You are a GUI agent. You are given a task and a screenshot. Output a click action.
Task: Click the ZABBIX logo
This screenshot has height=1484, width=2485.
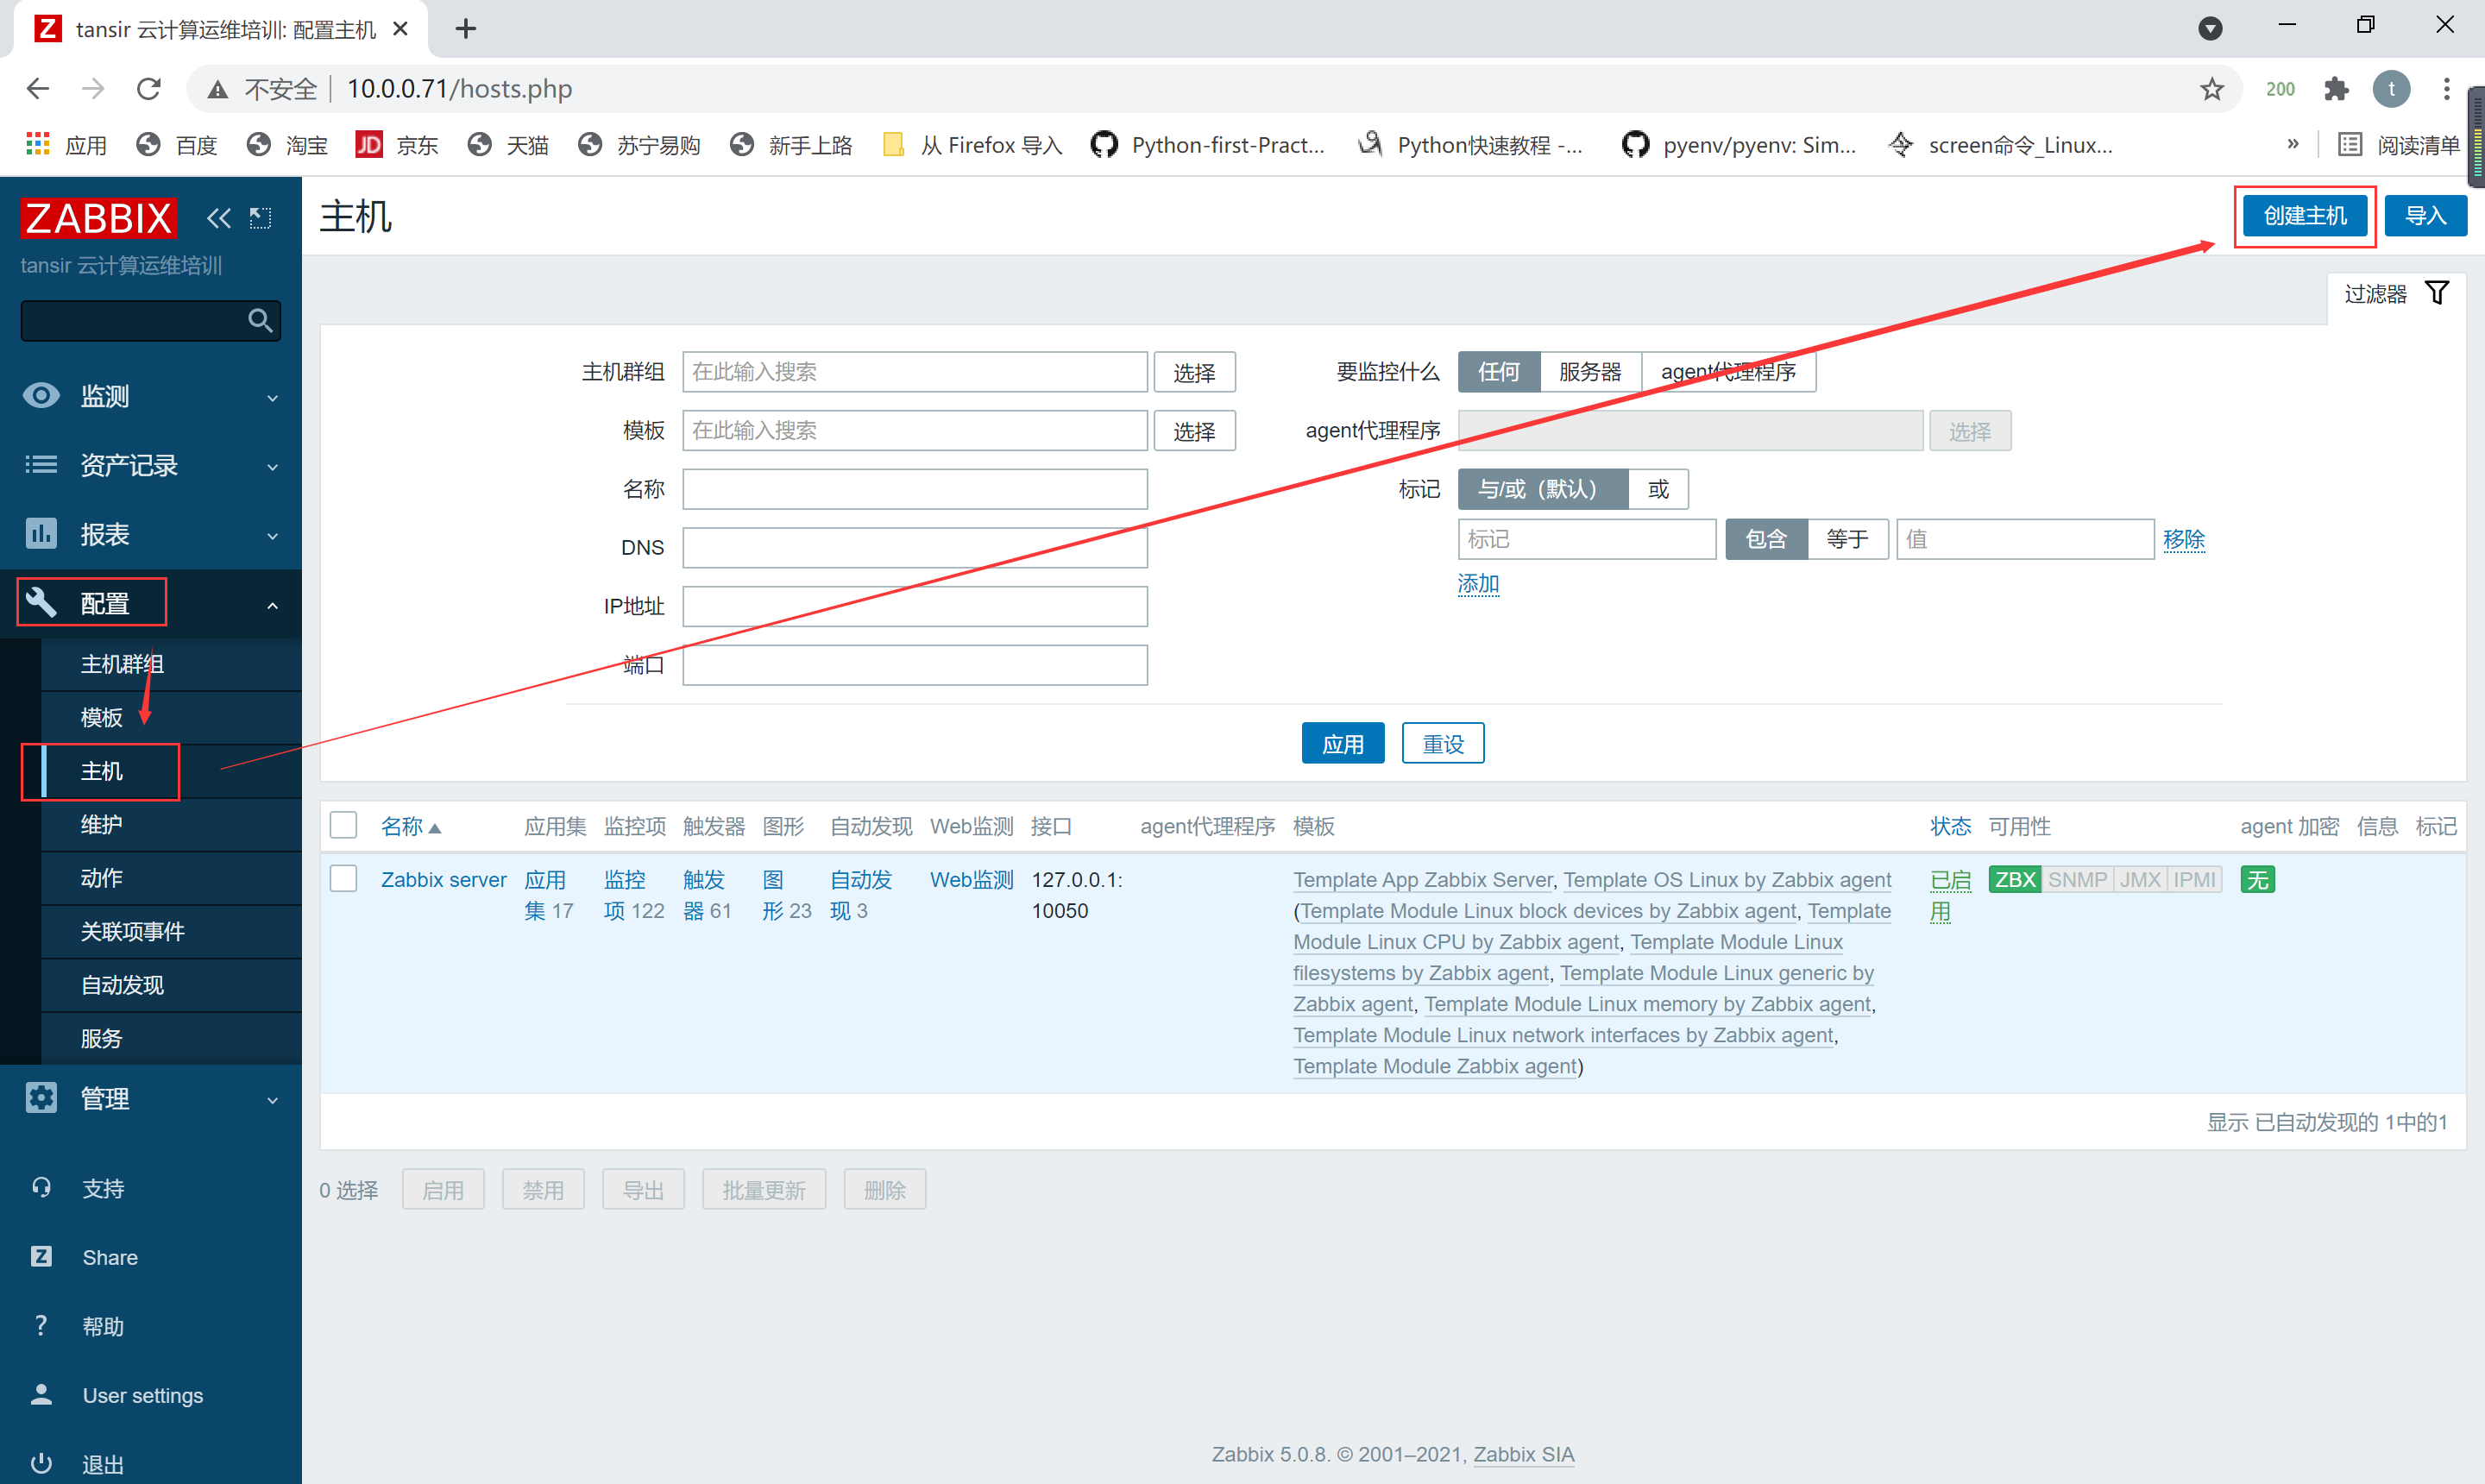click(98, 217)
